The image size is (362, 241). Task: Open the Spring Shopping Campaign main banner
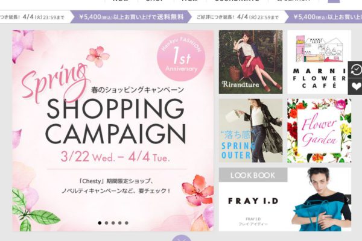[x=113, y=131]
